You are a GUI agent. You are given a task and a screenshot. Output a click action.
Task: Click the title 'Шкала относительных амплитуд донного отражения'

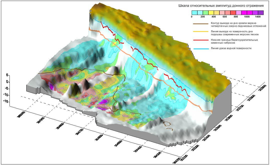click(221, 5)
